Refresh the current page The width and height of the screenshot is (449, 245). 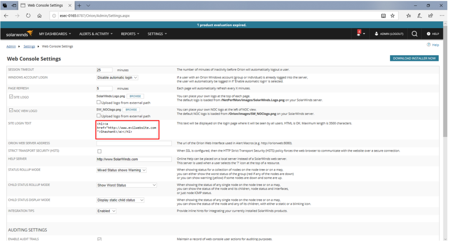point(28,16)
